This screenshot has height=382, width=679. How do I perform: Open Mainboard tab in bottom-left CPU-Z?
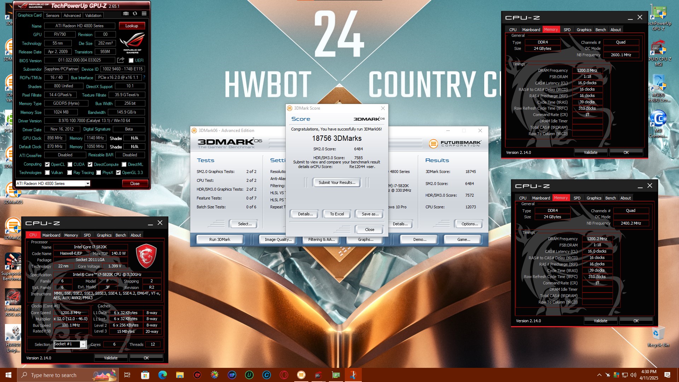[x=51, y=235]
